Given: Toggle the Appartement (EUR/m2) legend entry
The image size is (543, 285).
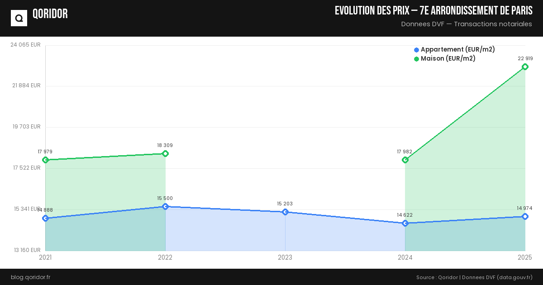Looking at the screenshot, I should tap(457, 50).
